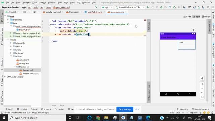Open Project panel settings gear icon
The height and width of the screenshot is (121, 215).
pos(34,12)
